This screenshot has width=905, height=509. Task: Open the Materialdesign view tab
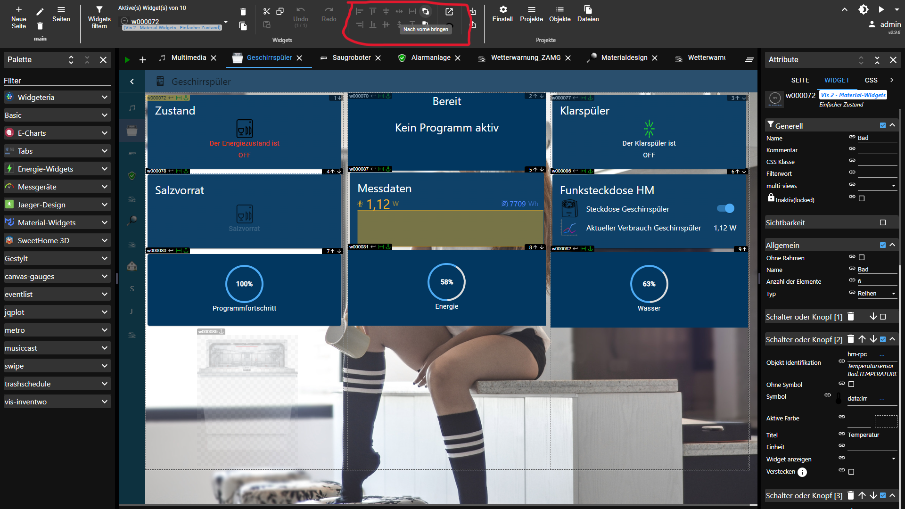click(x=624, y=57)
